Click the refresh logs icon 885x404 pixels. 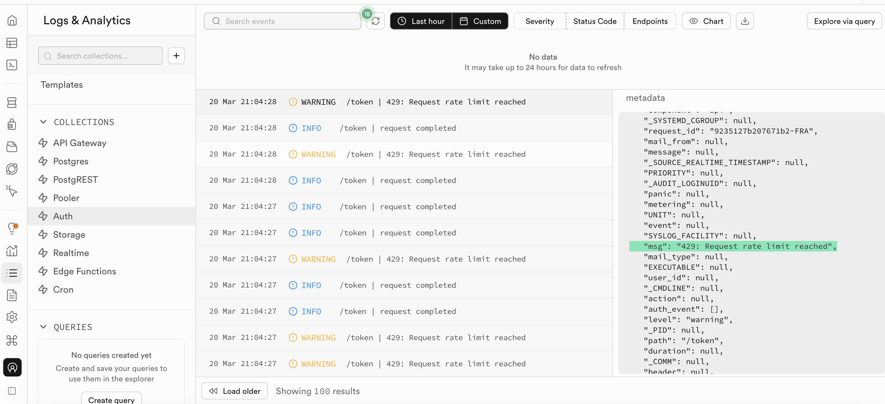(376, 21)
